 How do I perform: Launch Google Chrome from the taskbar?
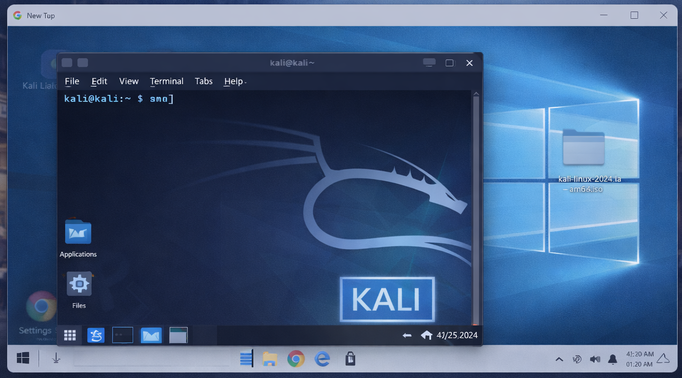296,359
